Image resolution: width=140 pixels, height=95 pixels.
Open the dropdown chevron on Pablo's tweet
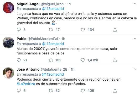pyautogui.click(x=135, y=38)
